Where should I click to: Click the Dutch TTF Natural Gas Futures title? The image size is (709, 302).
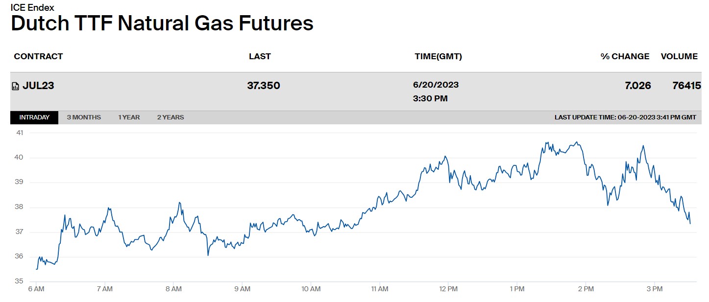tap(162, 23)
